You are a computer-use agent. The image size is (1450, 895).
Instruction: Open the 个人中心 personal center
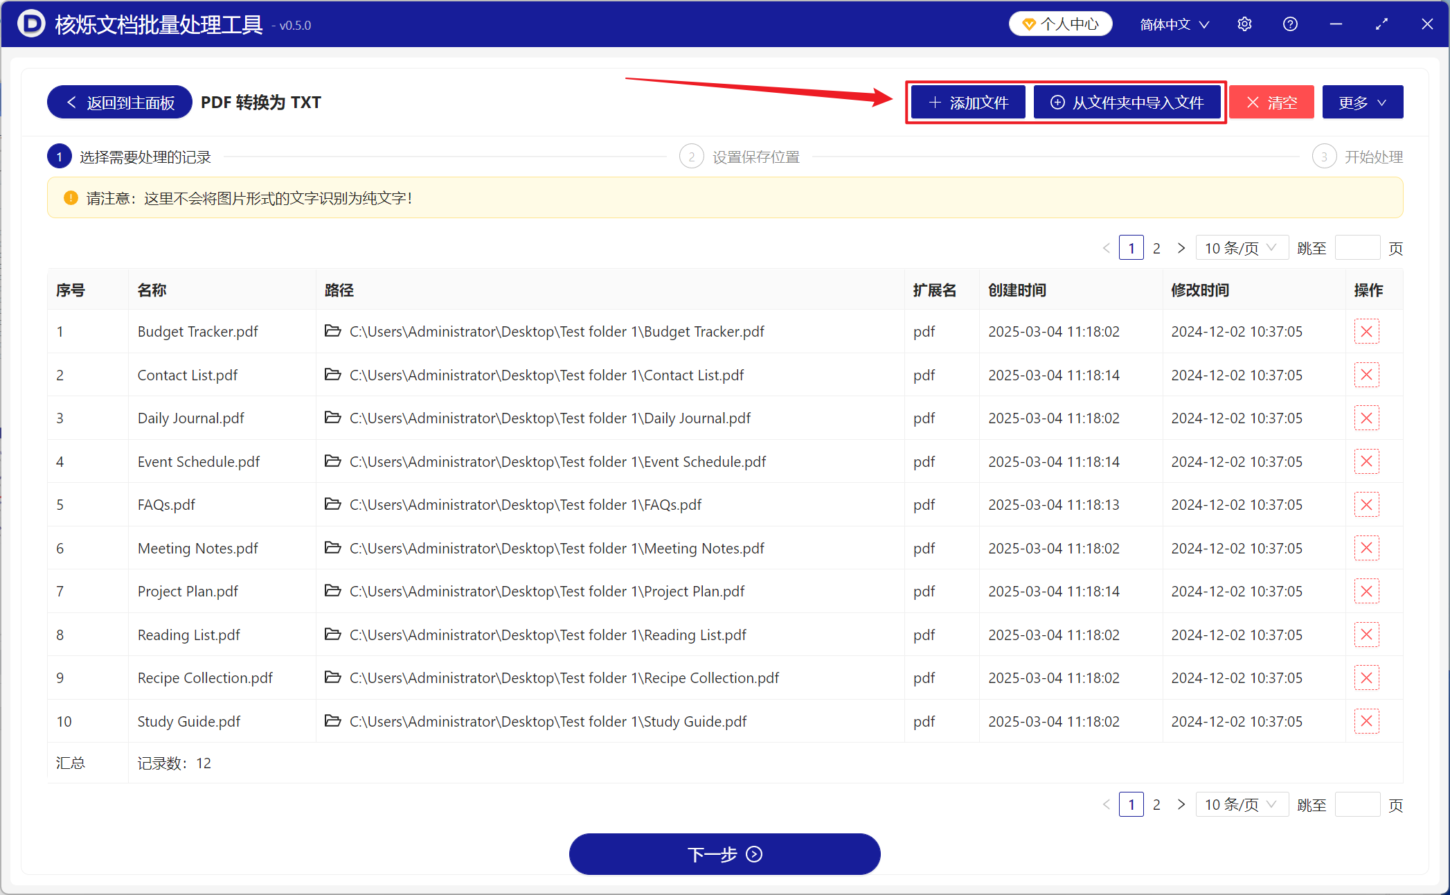coord(1061,24)
